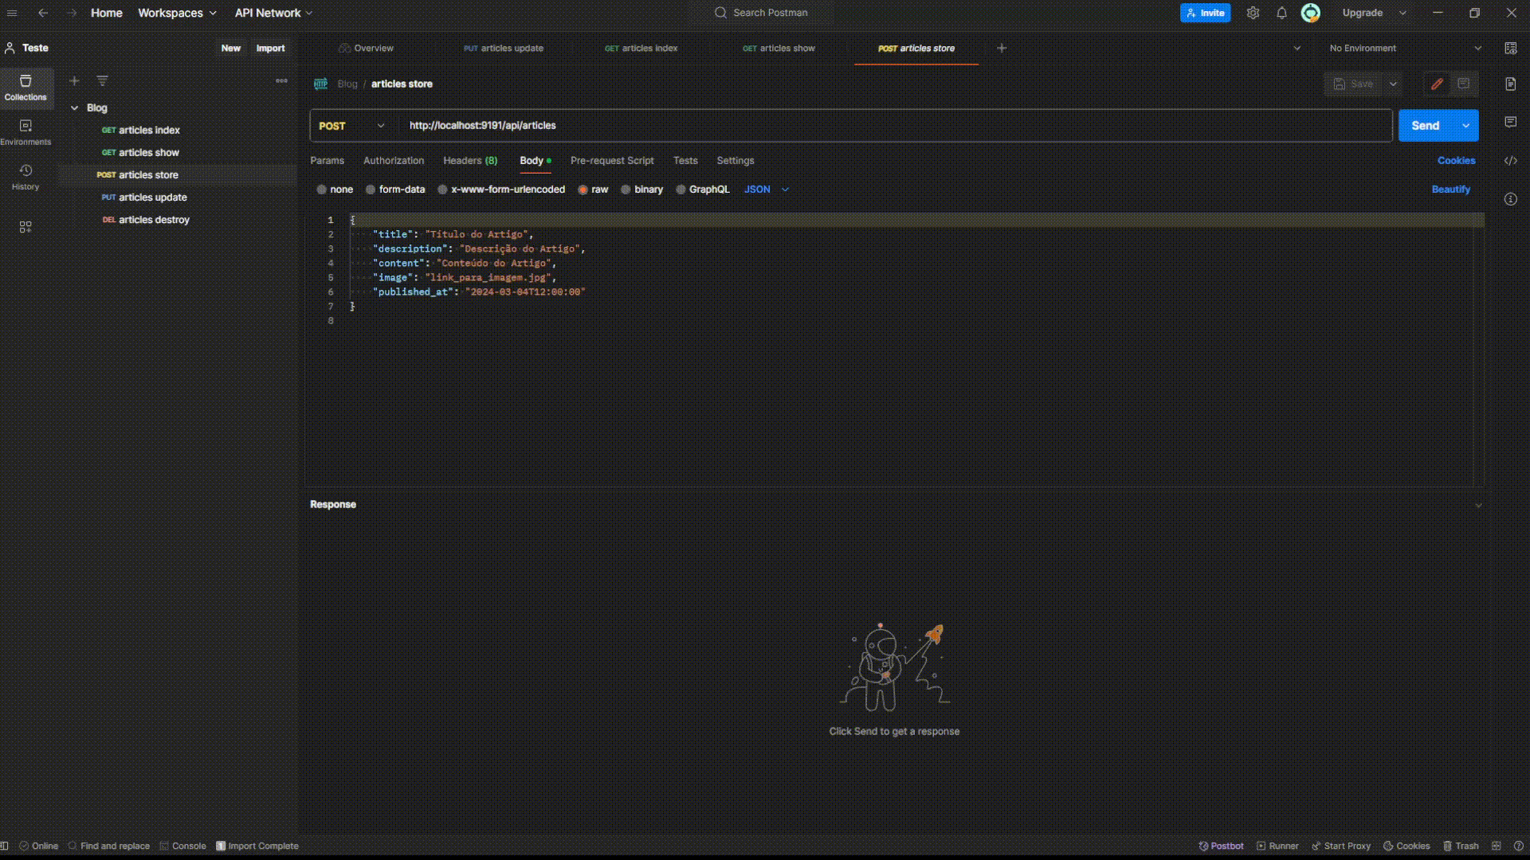The height and width of the screenshot is (860, 1530).
Task: Expand the JSON format dropdown
Action: [x=766, y=190]
